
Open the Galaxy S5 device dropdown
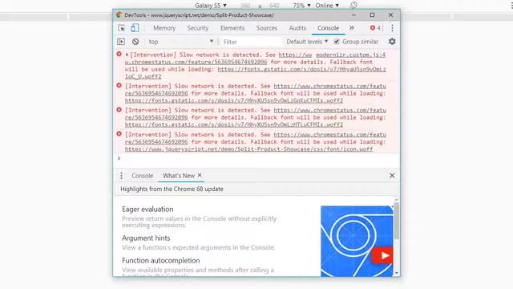[x=211, y=6]
